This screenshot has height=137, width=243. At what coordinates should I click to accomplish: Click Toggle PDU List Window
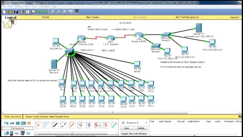tap(134, 133)
